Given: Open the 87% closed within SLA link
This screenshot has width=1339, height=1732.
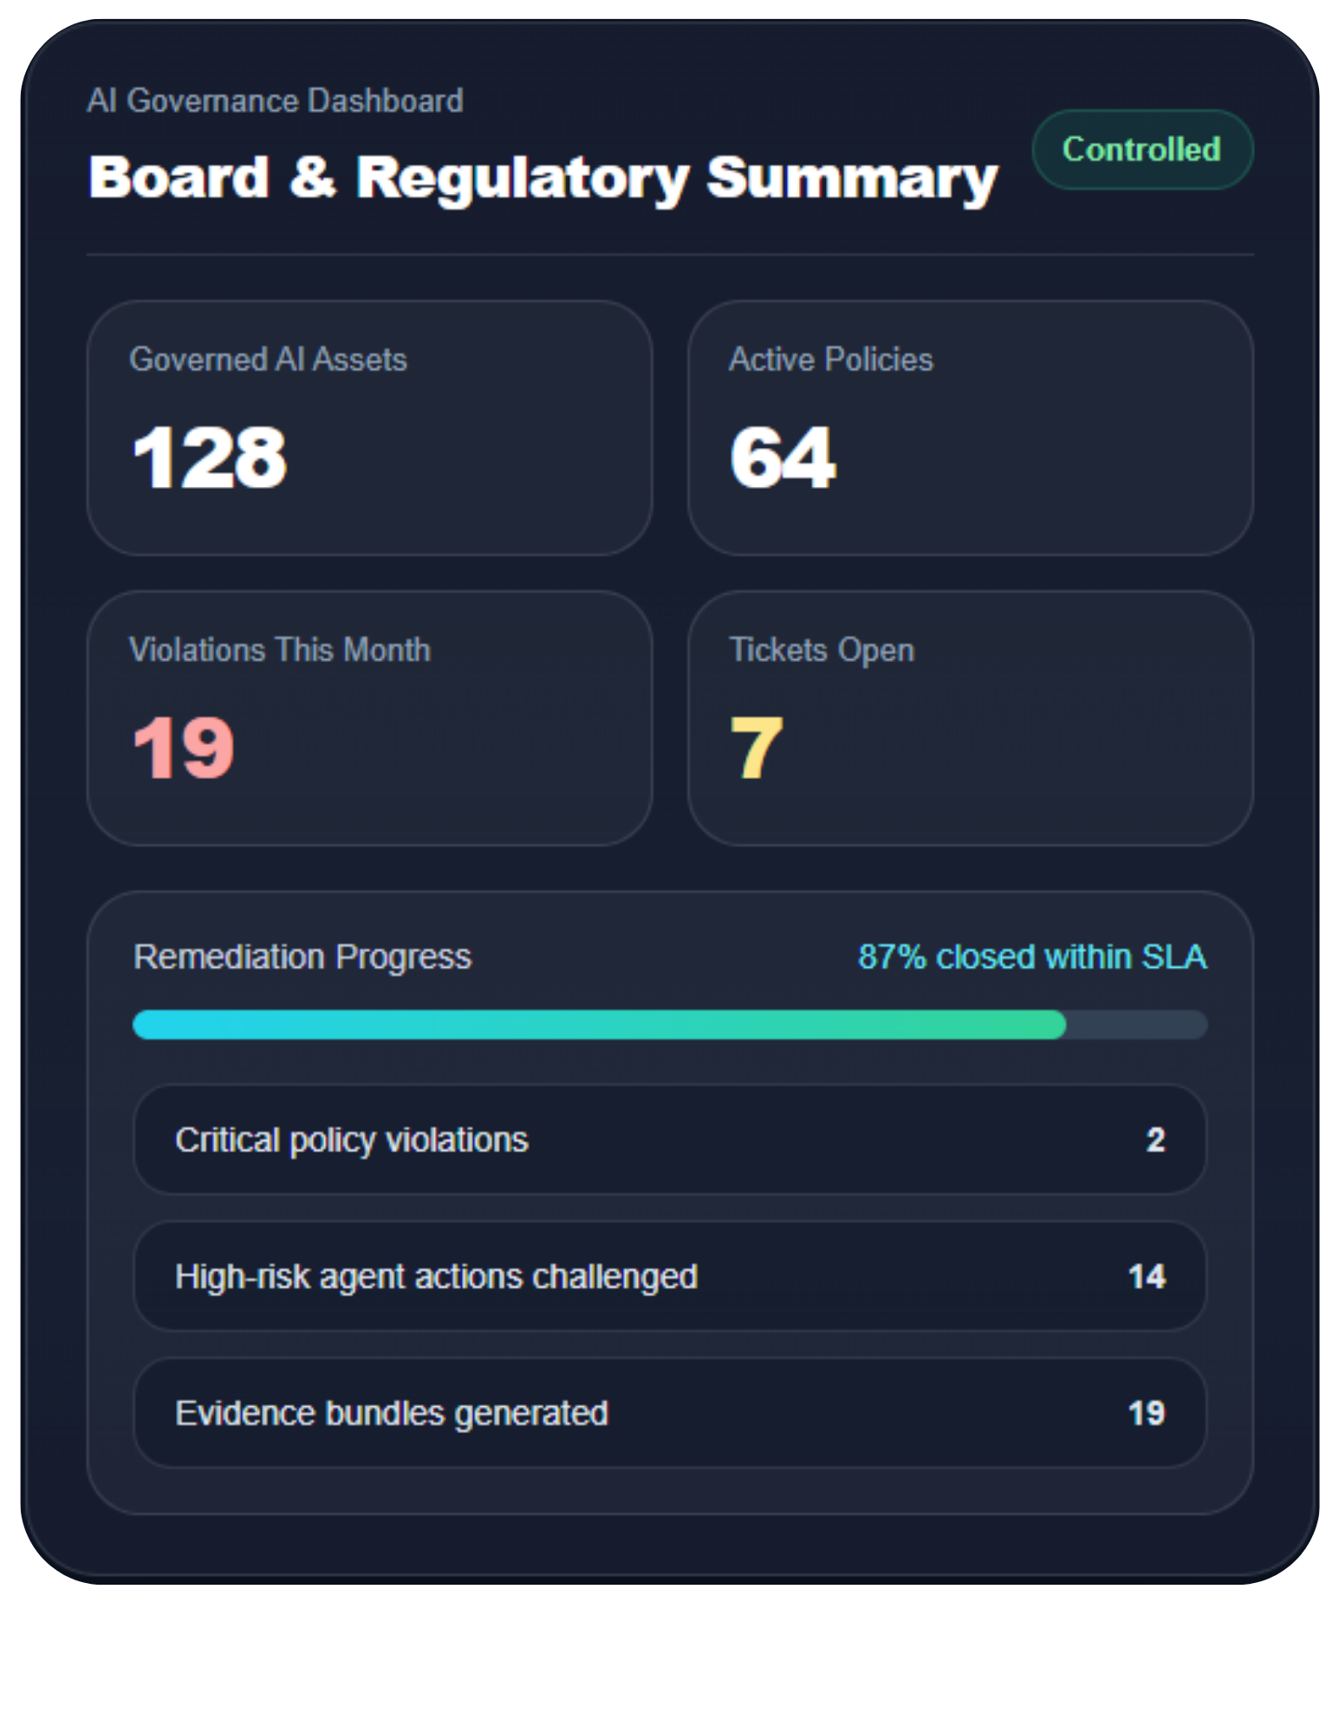Looking at the screenshot, I should tap(1031, 957).
